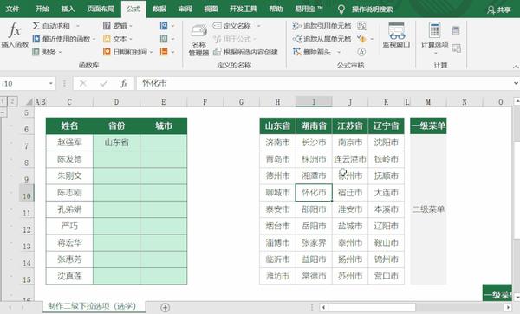Collapse outline group minus button
This screenshot has height=314, width=520.
point(3,112)
